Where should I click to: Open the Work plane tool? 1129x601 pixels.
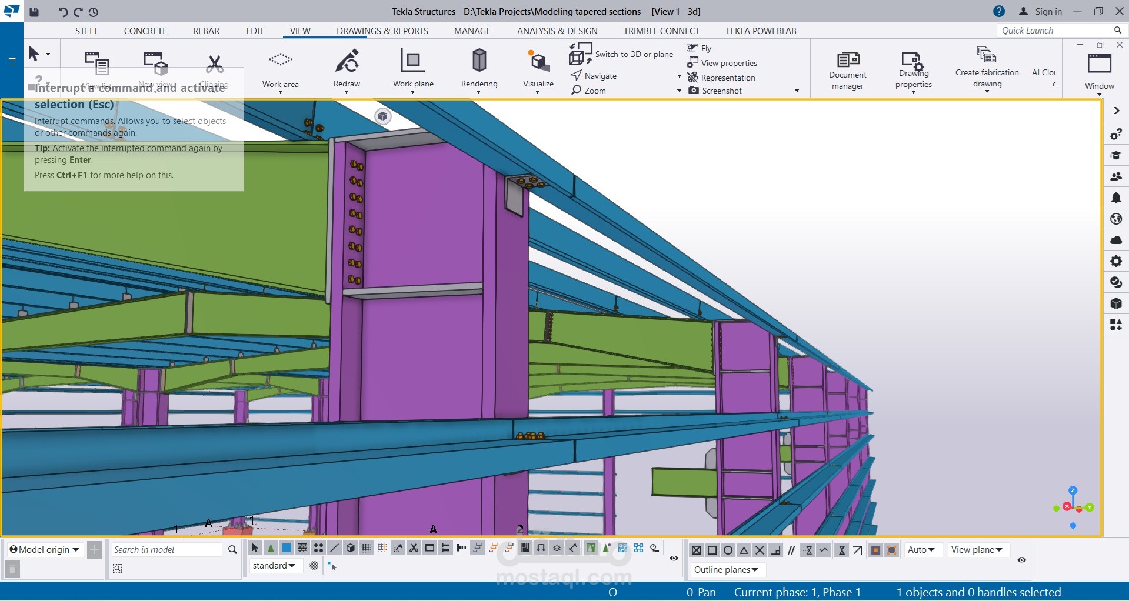point(413,71)
